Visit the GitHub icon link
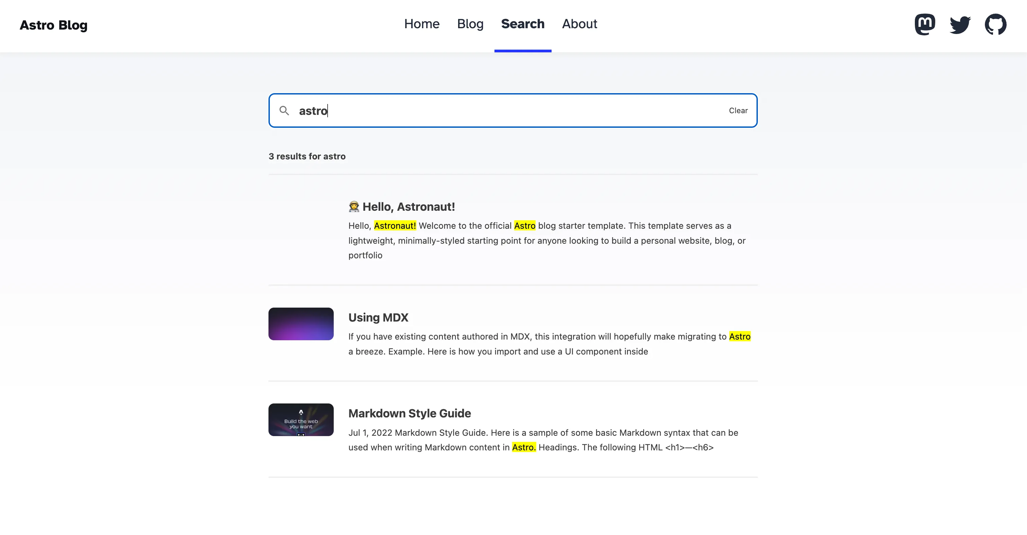 (995, 24)
